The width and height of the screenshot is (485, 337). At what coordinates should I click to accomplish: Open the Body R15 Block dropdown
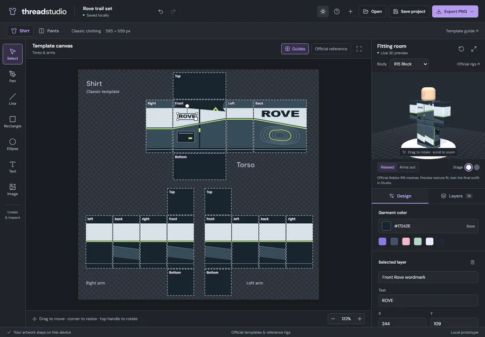coord(409,64)
